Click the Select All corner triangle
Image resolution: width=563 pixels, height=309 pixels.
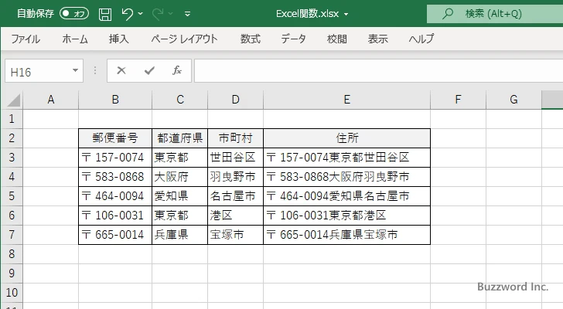13,100
